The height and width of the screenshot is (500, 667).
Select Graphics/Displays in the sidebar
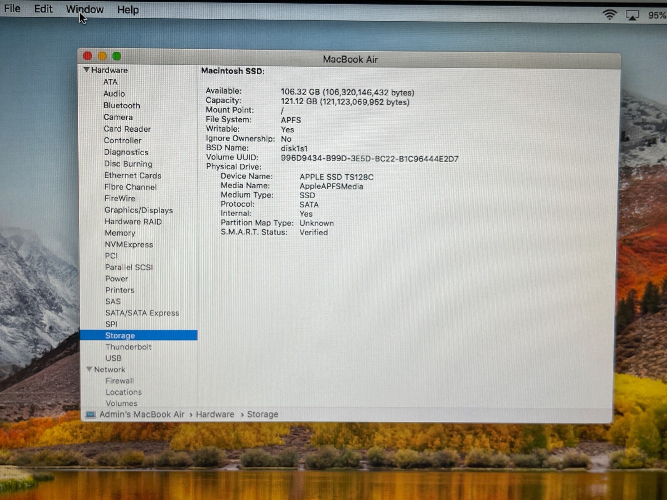tap(138, 210)
